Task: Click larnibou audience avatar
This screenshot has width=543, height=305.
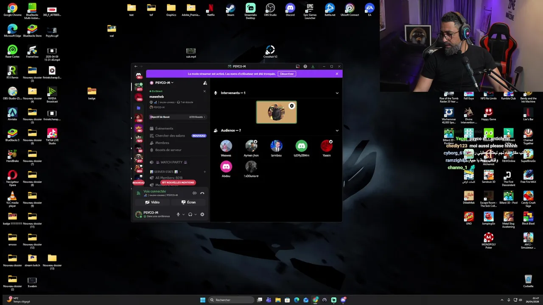Action: click(276, 146)
